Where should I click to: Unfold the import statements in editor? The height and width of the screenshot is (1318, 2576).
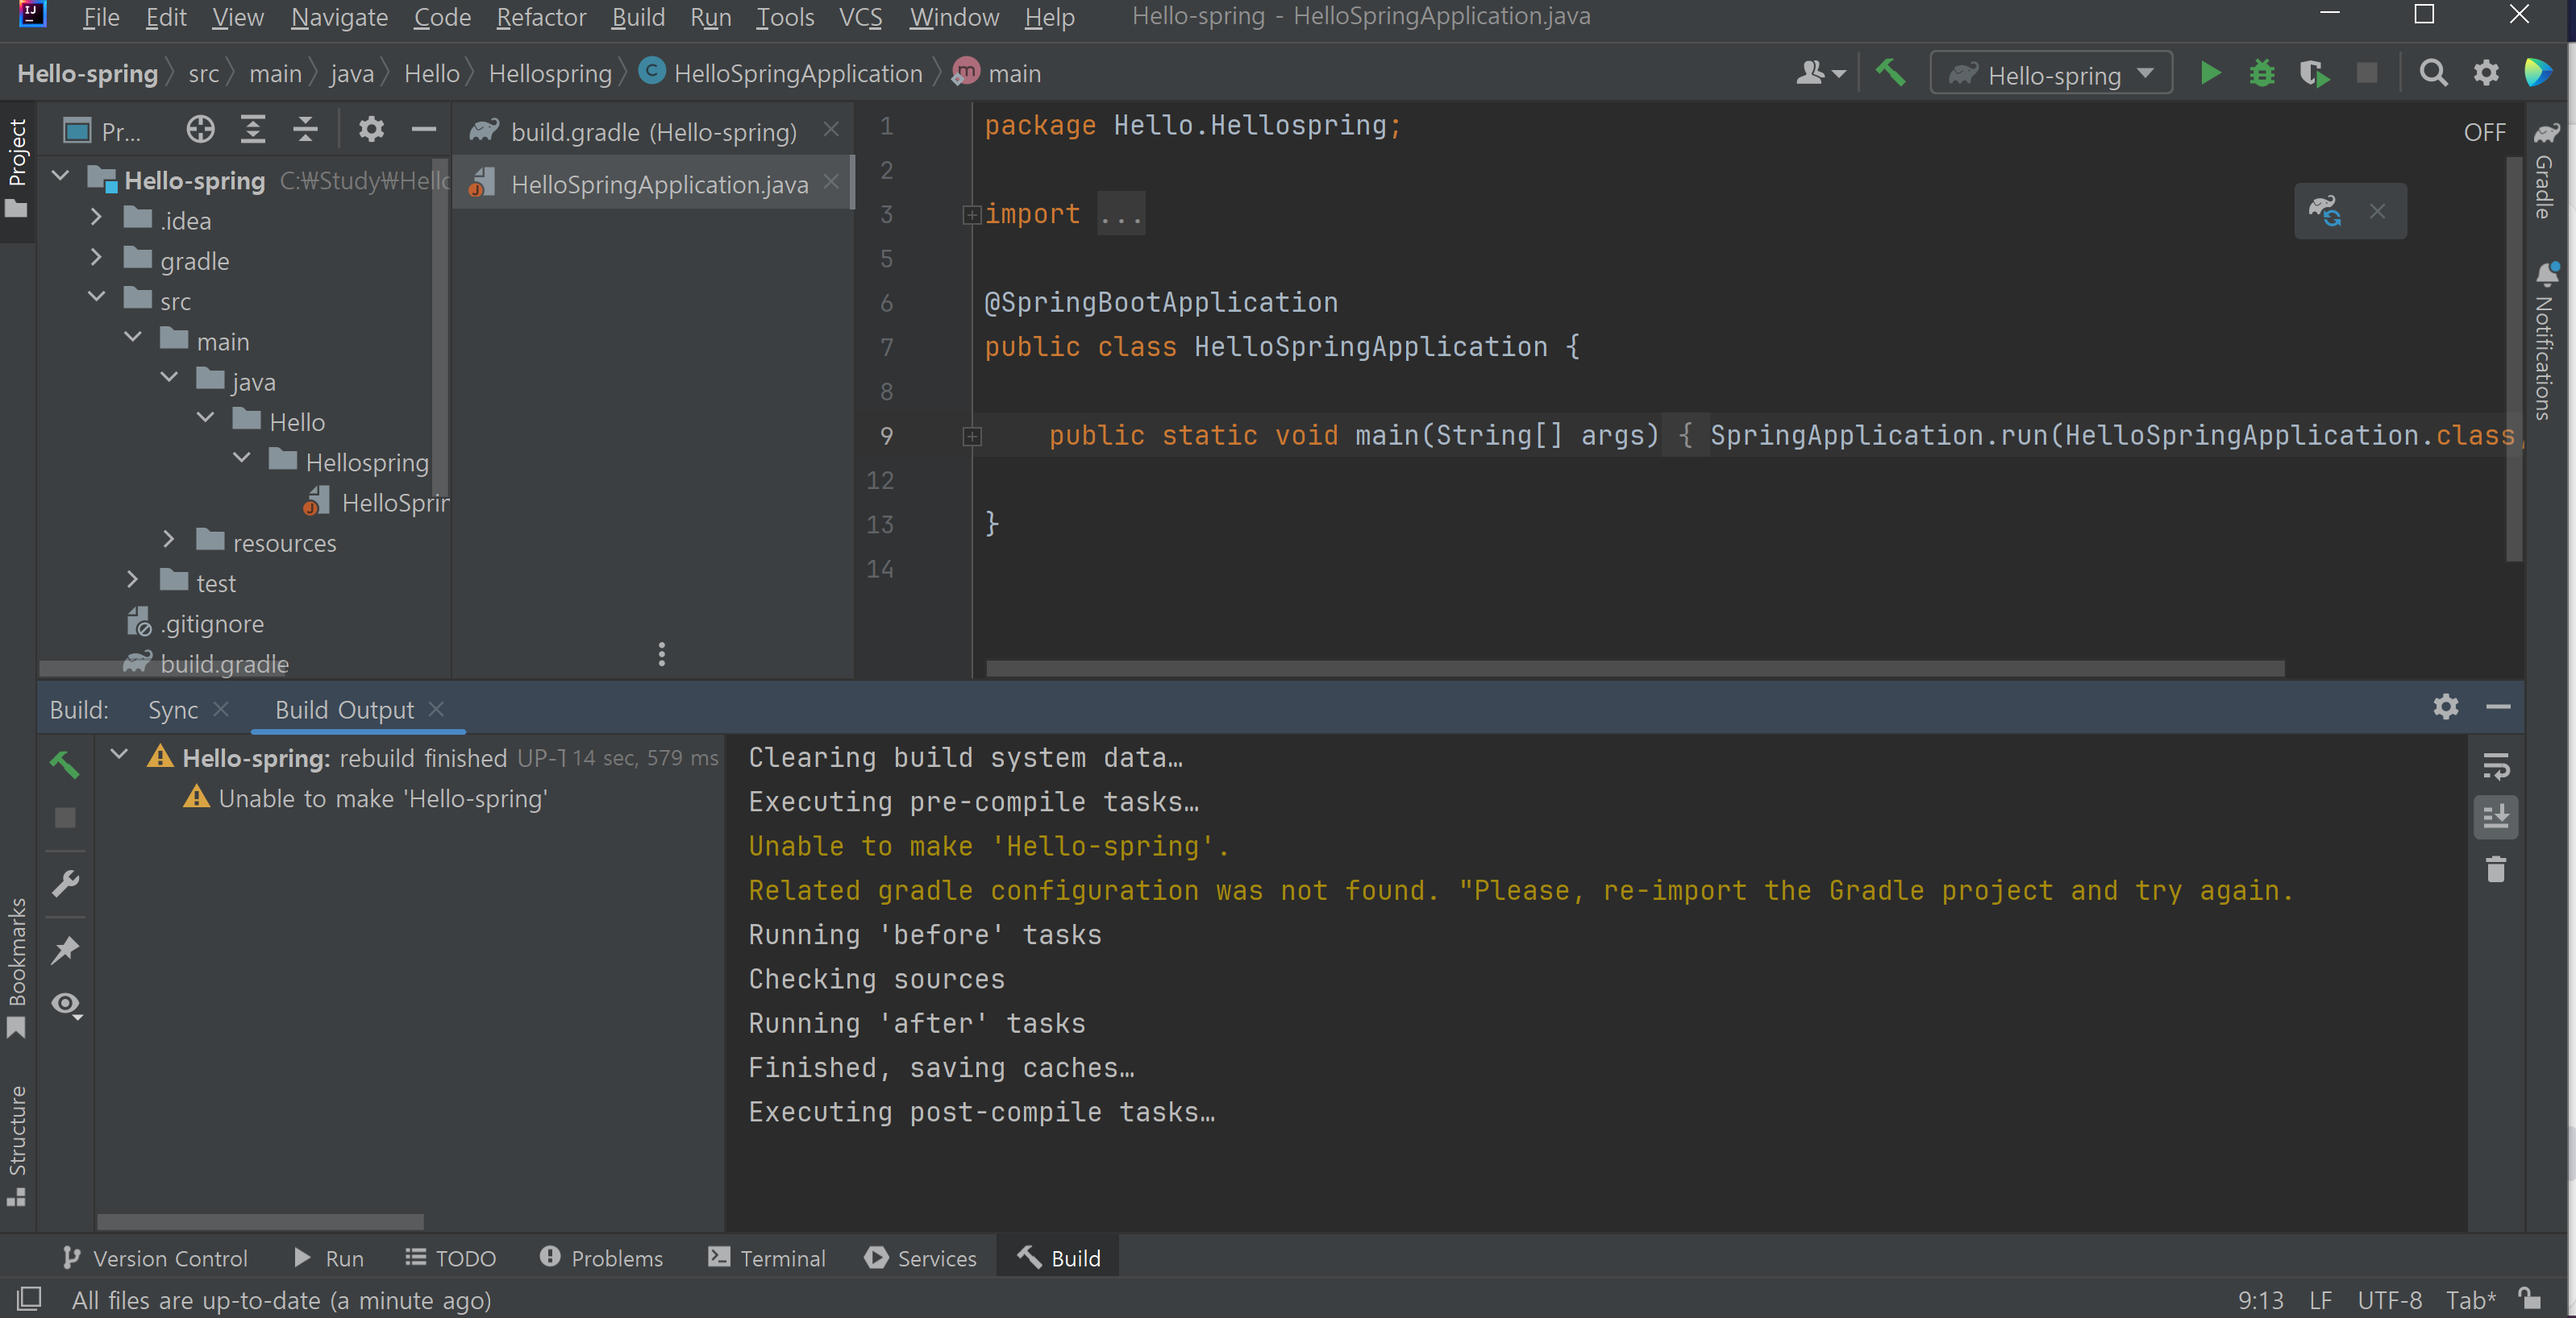pyautogui.click(x=971, y=215)
